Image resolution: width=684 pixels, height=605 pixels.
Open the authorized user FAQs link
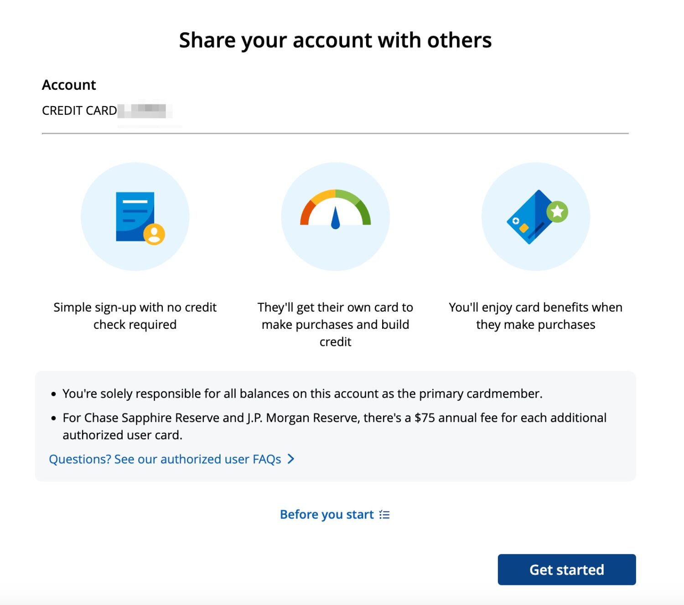(164, 459)
